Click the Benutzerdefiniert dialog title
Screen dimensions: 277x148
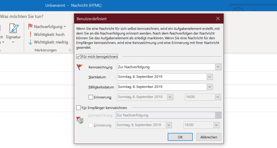pos(91,19)
